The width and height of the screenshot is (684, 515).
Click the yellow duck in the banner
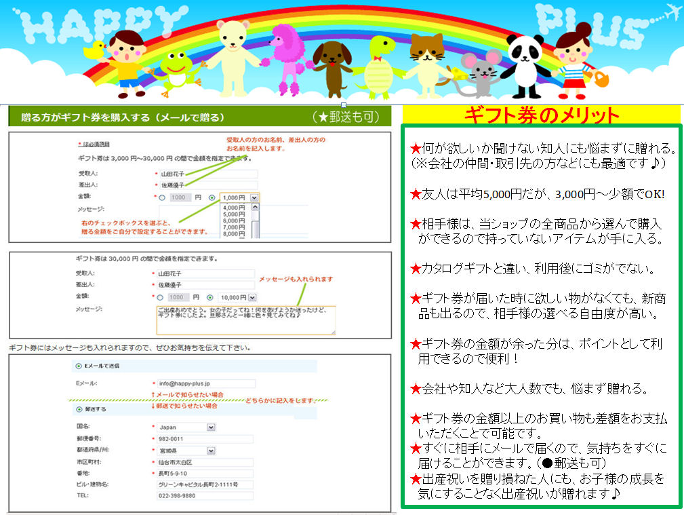click(x=95, y=50)
